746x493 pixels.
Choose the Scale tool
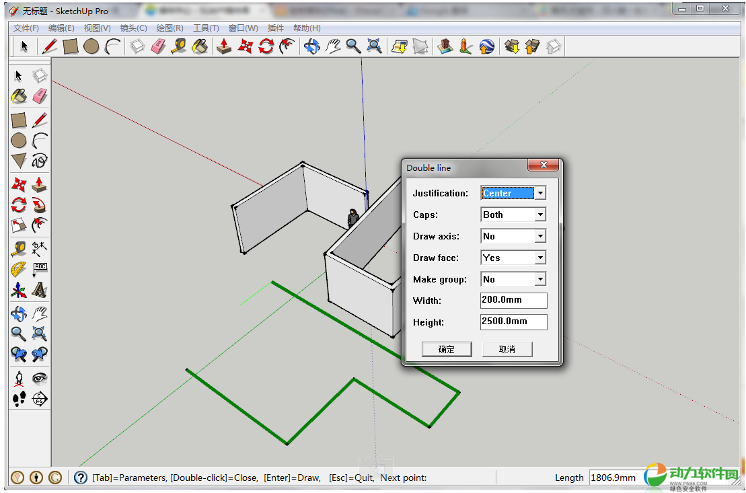click(x=19, y=225)
